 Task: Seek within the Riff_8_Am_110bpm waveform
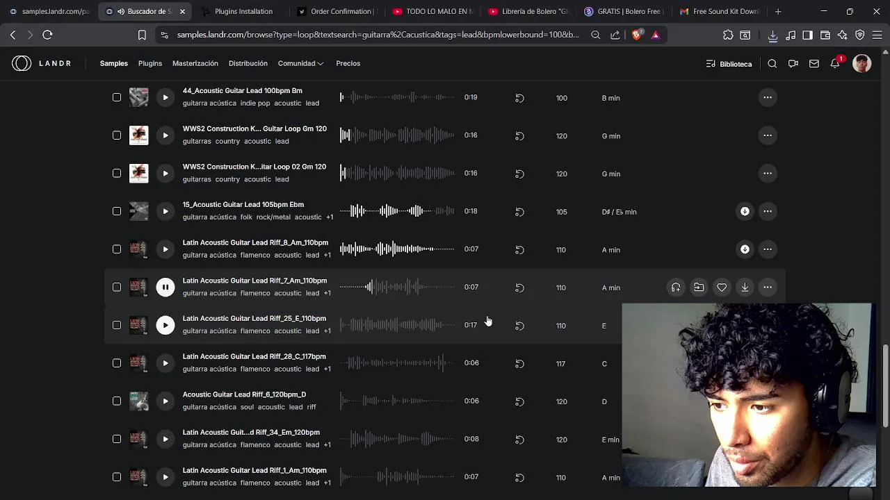[397, 249]
